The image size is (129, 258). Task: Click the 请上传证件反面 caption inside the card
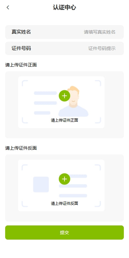[64, 203]
